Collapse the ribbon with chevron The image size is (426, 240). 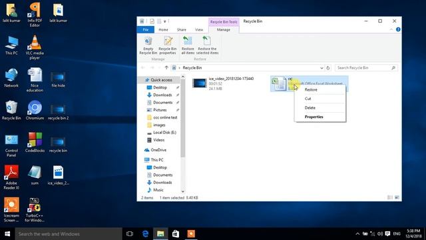point(391,29)
